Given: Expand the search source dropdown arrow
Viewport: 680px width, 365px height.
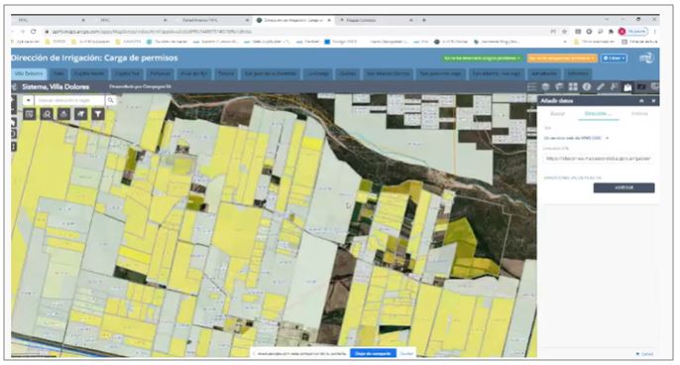Looking at the screenshot, I should click(28, 100).
